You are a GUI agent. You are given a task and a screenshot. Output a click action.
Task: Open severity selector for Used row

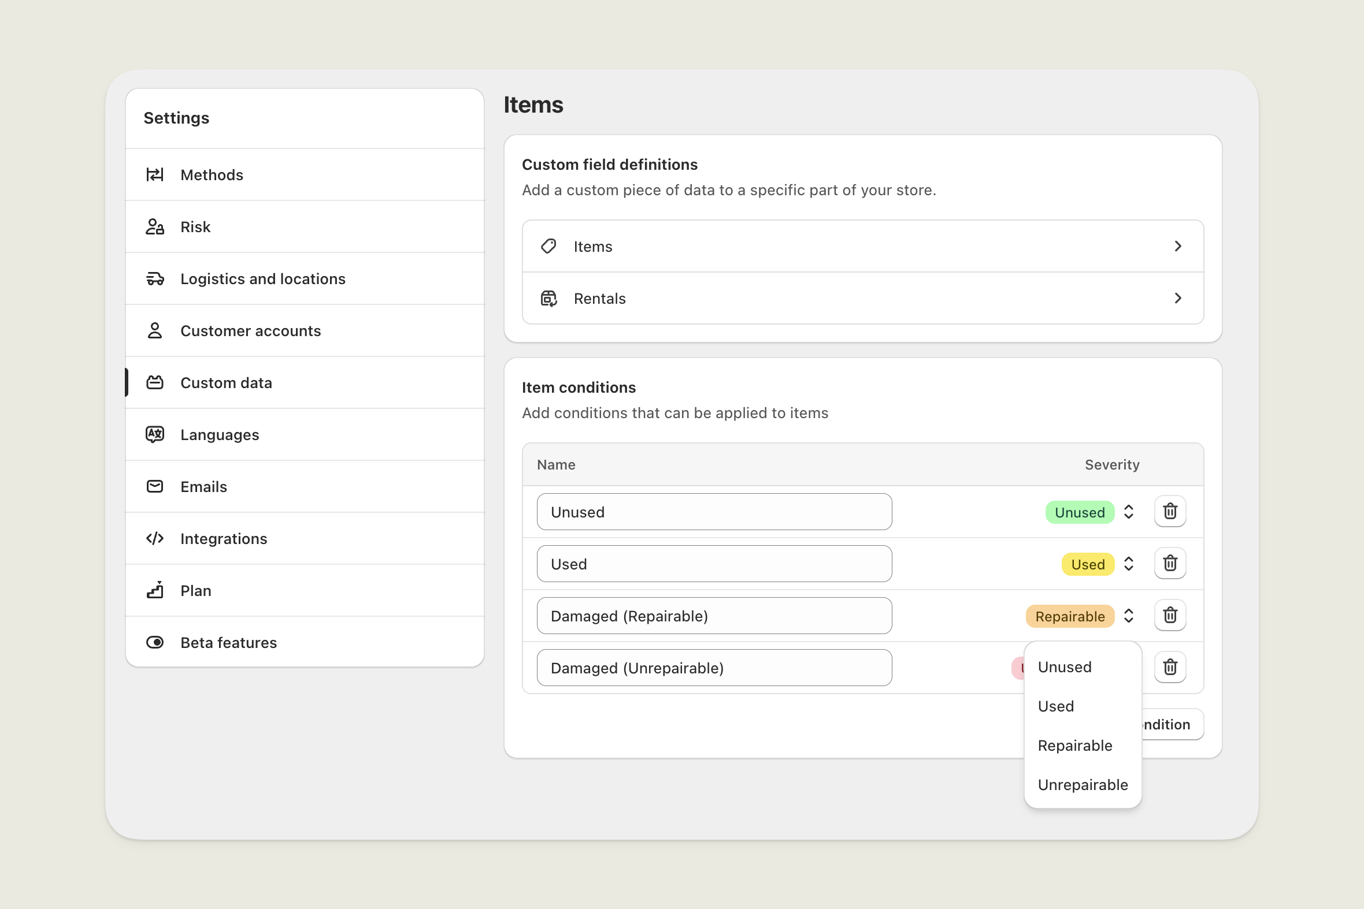[x=1128, y=564]
